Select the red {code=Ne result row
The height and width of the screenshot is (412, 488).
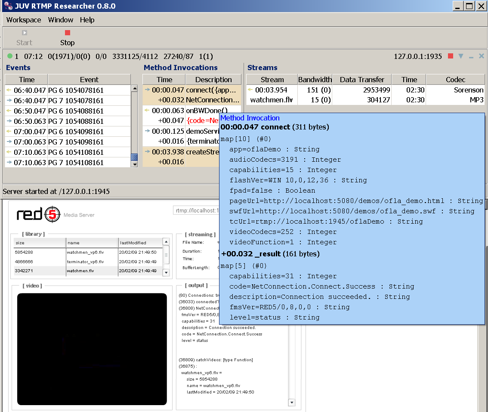(x=182, y=120)
